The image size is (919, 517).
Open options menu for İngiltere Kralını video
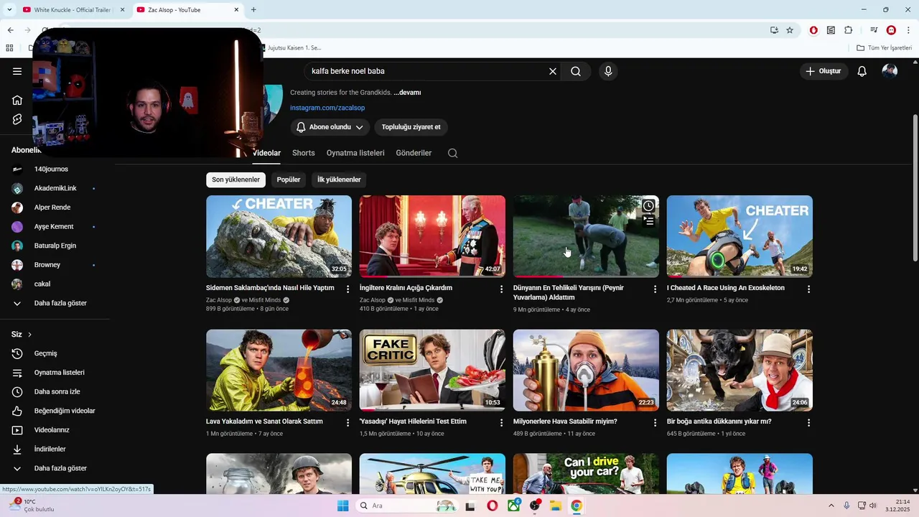[x=502, y=289]
